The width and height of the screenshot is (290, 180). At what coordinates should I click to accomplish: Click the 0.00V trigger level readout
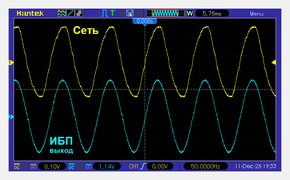tap(160, 166)
